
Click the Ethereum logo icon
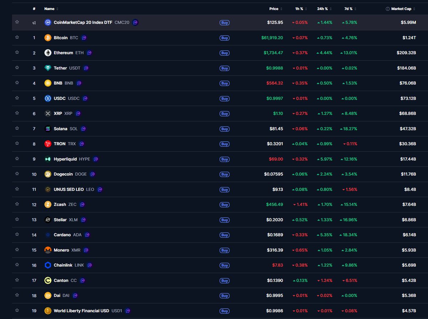(48, 53)
